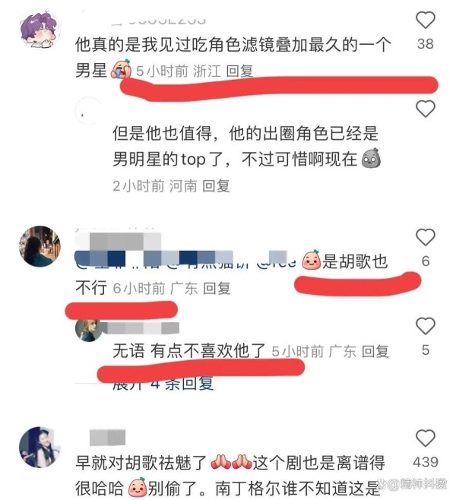
Task: Tap the grey ghost emoji after 现在
Action: pos(371,158)
